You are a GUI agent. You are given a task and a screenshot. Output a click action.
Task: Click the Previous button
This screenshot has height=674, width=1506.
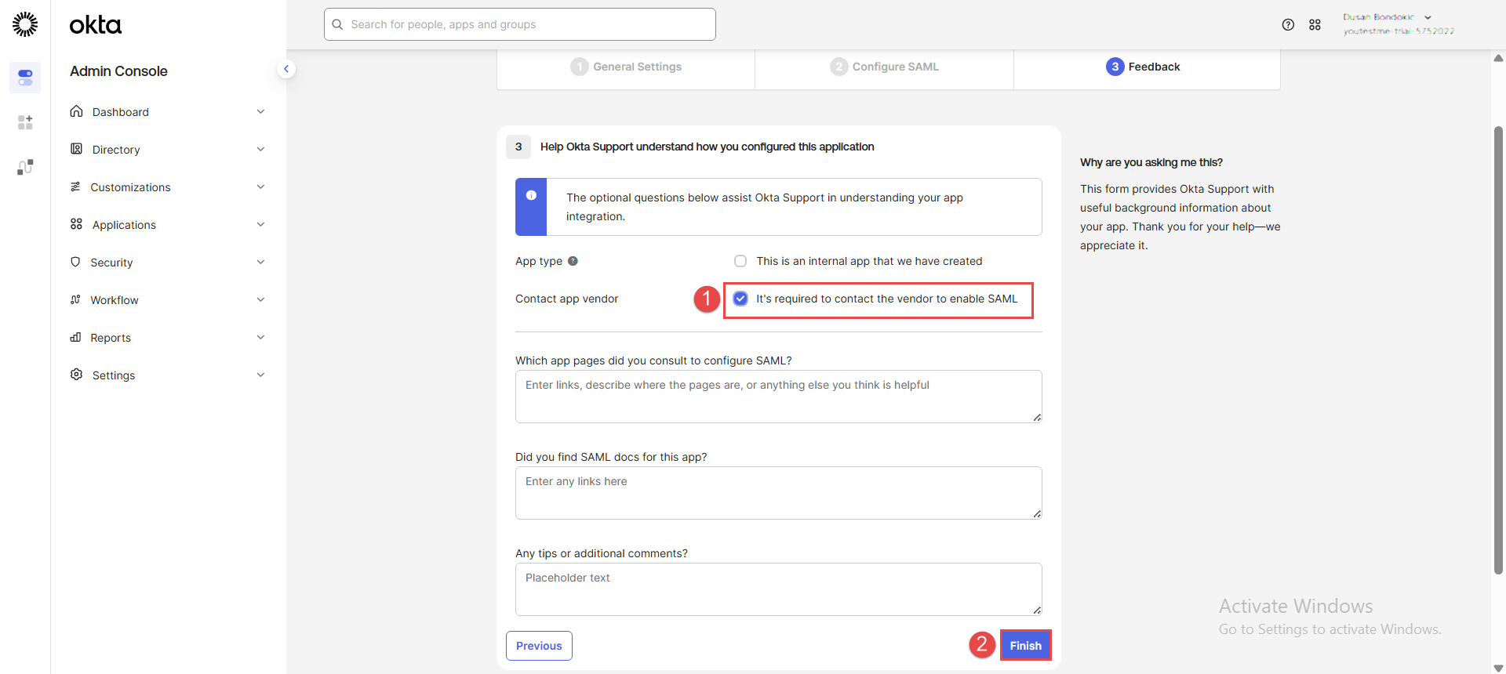(x=539, y=646)
